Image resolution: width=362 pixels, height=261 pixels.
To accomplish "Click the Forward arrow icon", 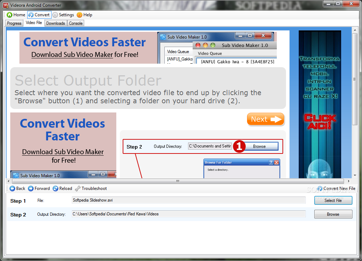I will pos(31,188).
